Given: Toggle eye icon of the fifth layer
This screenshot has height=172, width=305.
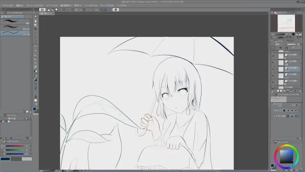Looking at the screenshot, I should point(273,82).
